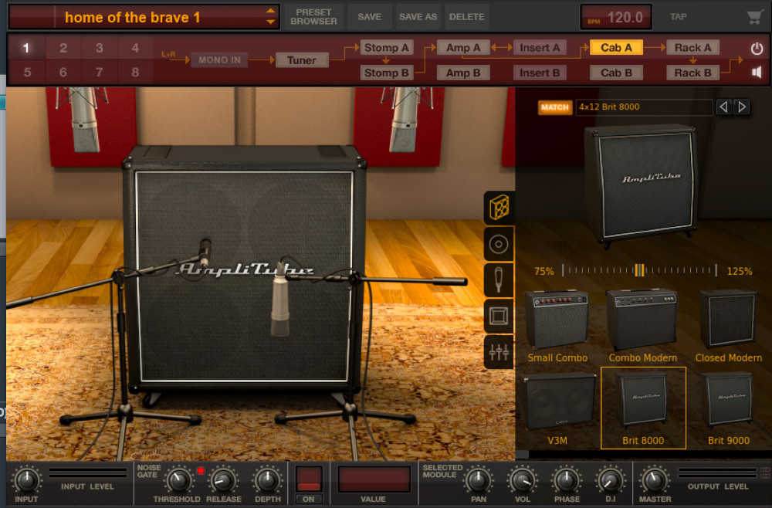This screenshot has height=508, width=772.
Task: Click the noise gate DEPTH knob
Action: [x=267, y=480]
